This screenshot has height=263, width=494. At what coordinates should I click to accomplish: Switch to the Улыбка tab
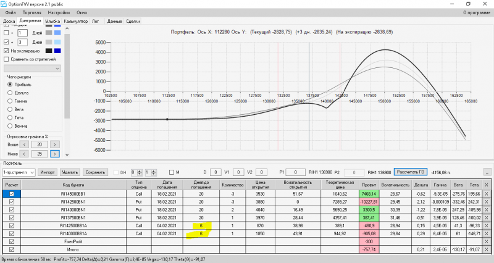pyautogui.click(x=52, y=21)
